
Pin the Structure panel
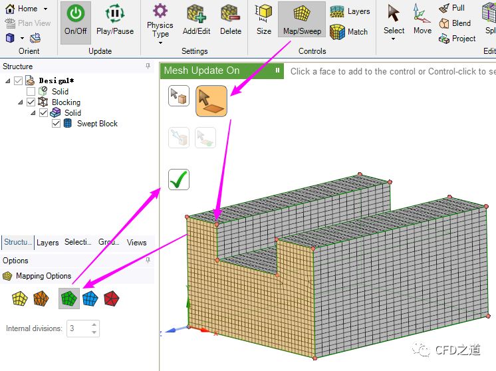(148, 66)
